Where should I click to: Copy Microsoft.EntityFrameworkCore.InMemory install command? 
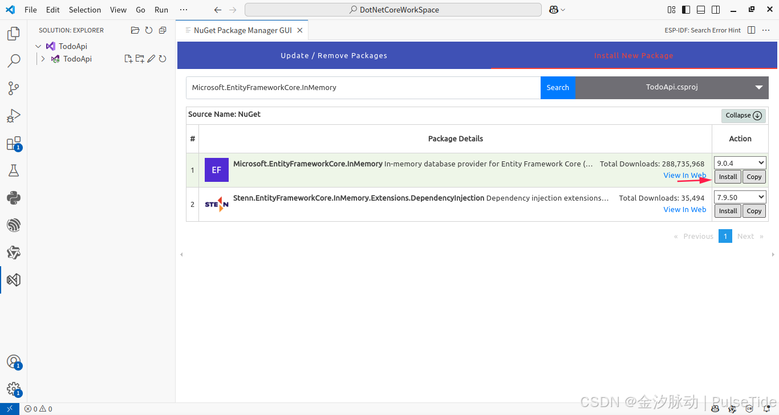754,177
